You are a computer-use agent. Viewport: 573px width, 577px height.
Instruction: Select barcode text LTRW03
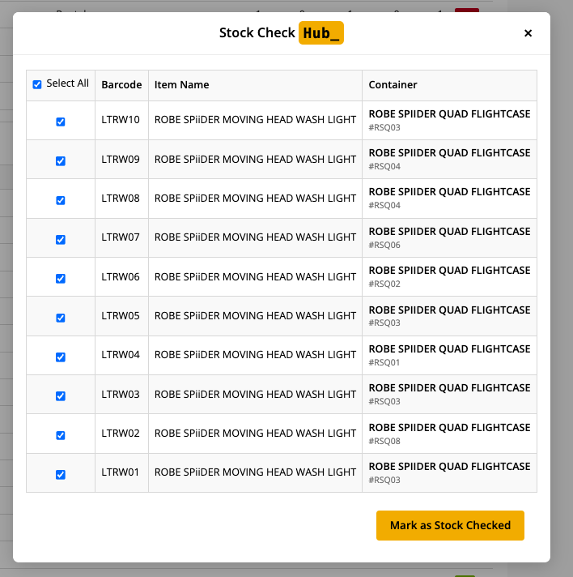121,394
